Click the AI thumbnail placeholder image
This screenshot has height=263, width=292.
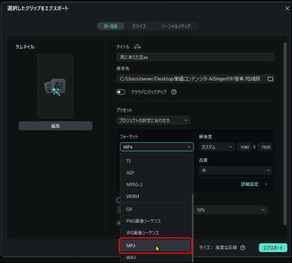click(x=55, y=86)
